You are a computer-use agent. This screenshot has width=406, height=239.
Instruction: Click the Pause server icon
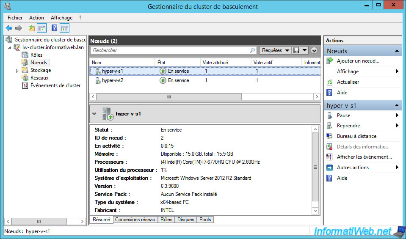pos(329,115)
